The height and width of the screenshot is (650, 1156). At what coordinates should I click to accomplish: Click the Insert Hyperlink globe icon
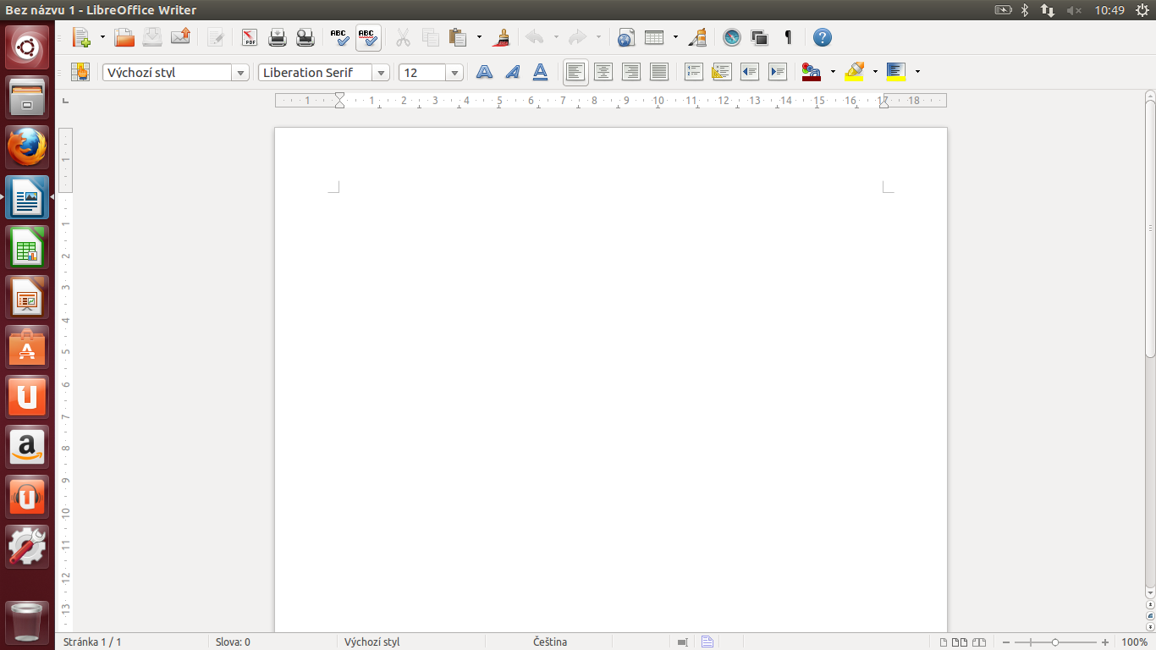(x=625, y=37)
